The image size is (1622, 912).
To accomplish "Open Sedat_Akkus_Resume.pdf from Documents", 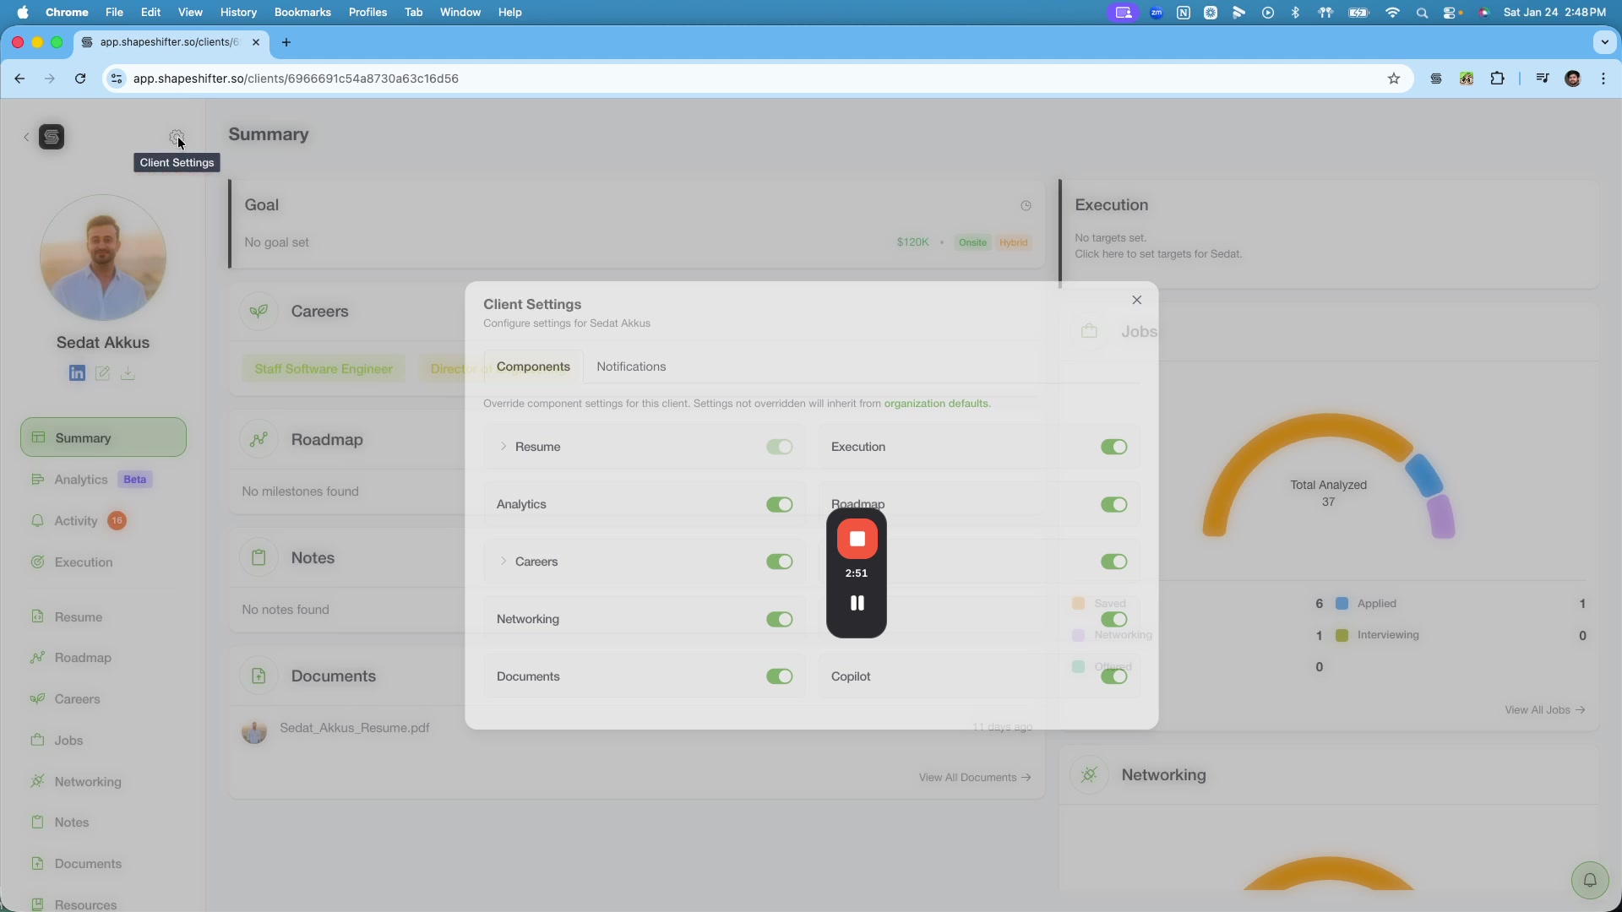I will [354, 728].
